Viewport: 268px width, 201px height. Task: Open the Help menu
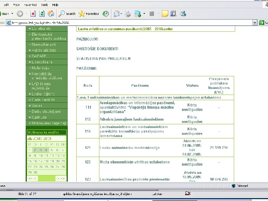[55, 5]
